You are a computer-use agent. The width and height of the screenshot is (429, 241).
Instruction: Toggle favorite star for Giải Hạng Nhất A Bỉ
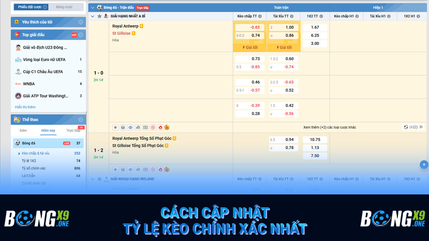point(99,17)
